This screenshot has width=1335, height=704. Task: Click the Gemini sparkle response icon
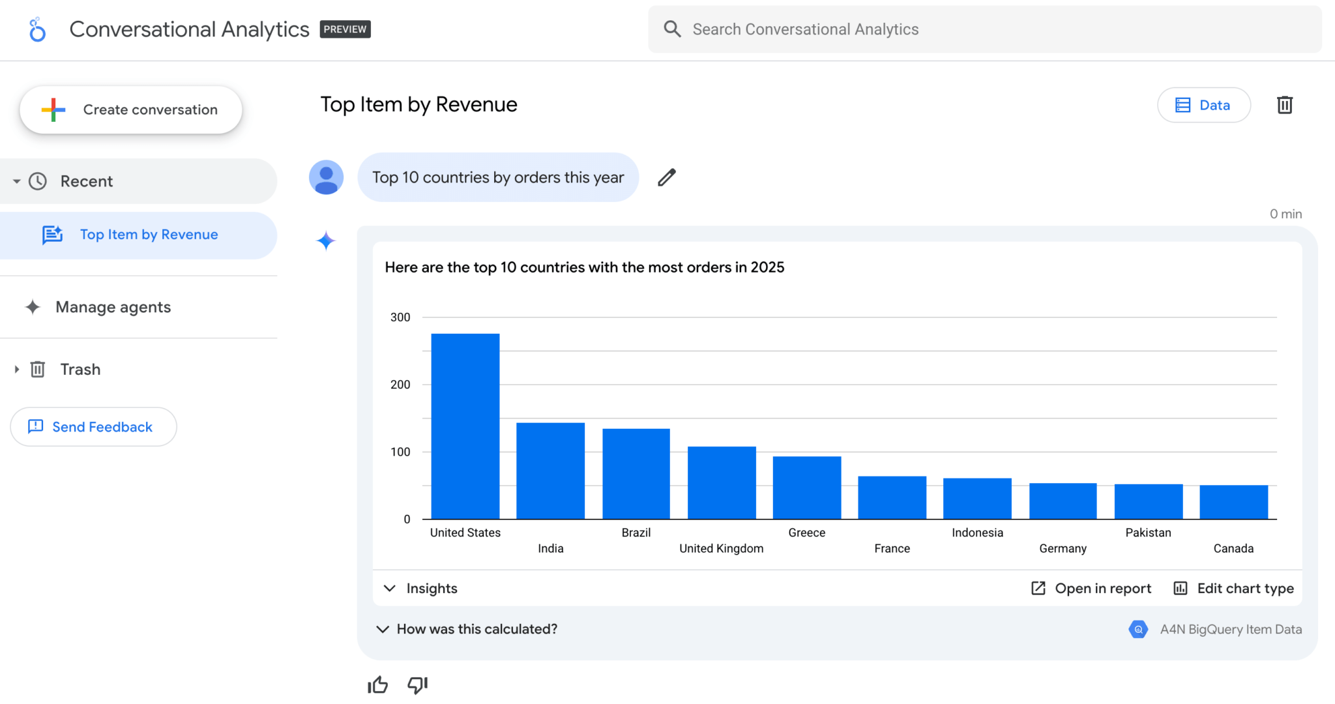[326, 241]
